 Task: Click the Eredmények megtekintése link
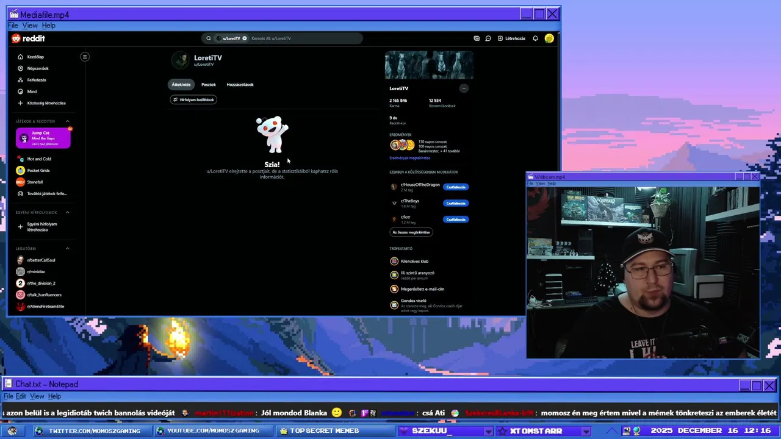point(409,158)
